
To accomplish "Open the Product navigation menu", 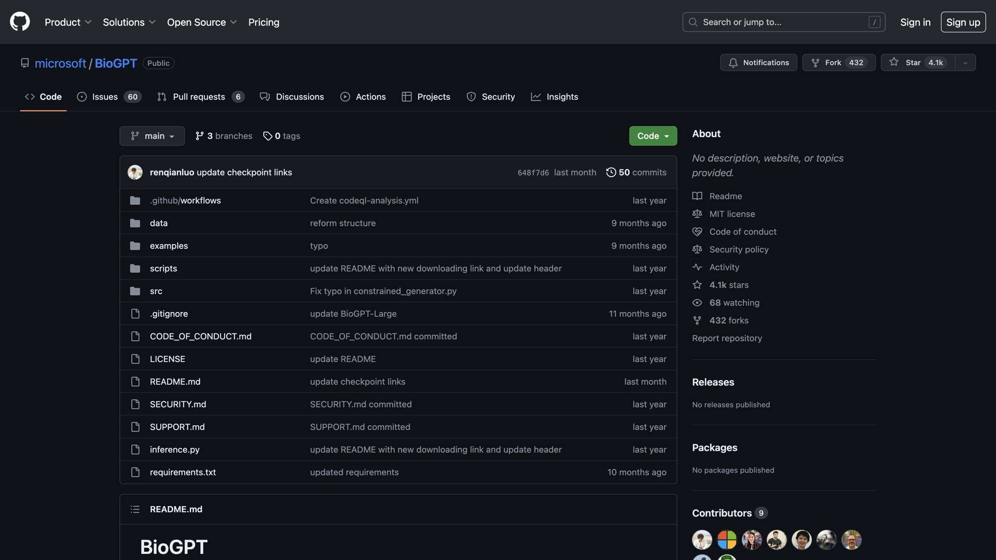I will [68, 22].
